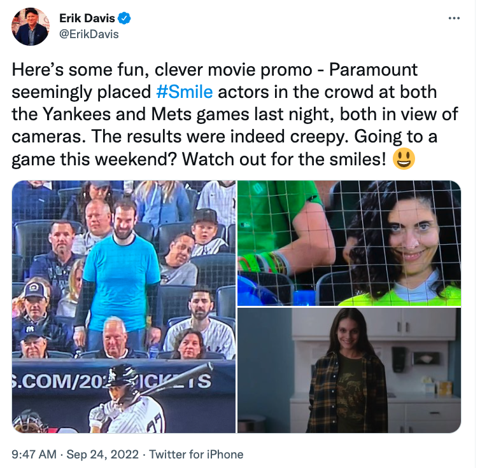
Task: Click the Sep 24, 2022 date
Action: click(x=102, y=454)
